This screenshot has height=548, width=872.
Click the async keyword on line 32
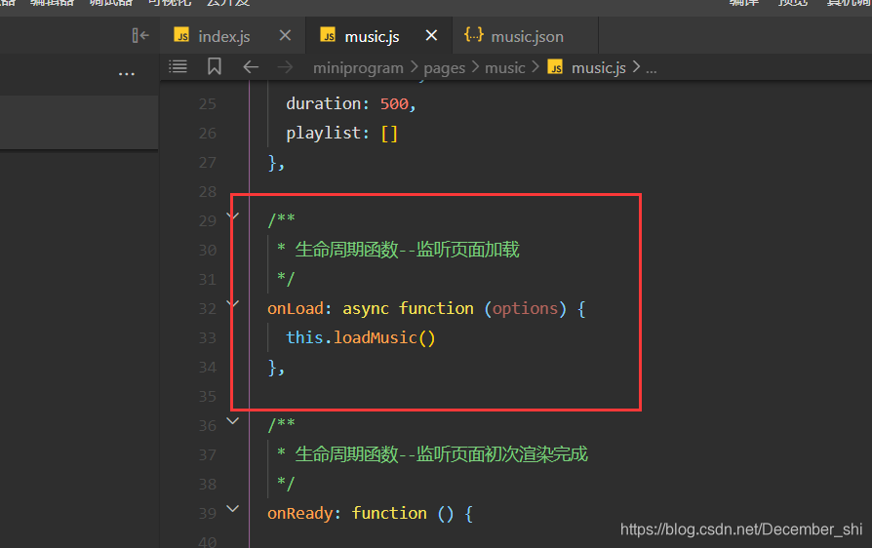pos(366,309)
